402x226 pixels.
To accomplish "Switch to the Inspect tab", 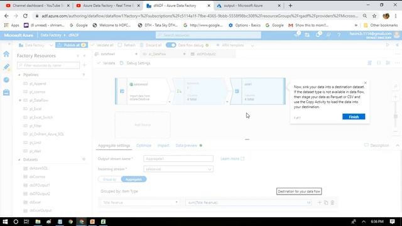I will pos(163,146).
